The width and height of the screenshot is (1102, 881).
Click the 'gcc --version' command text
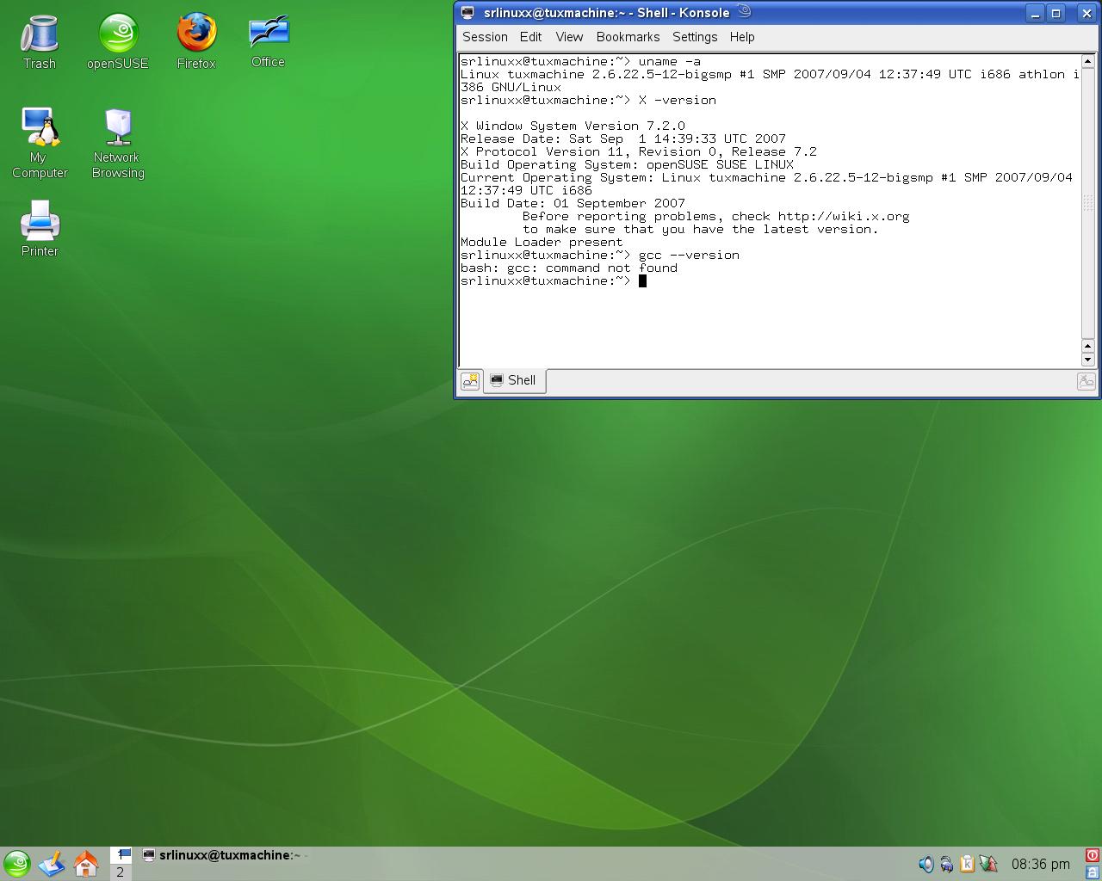[x=689, y=255]
